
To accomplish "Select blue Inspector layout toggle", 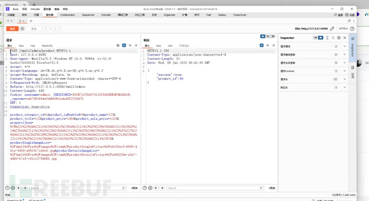I will [x=320, y=38].
